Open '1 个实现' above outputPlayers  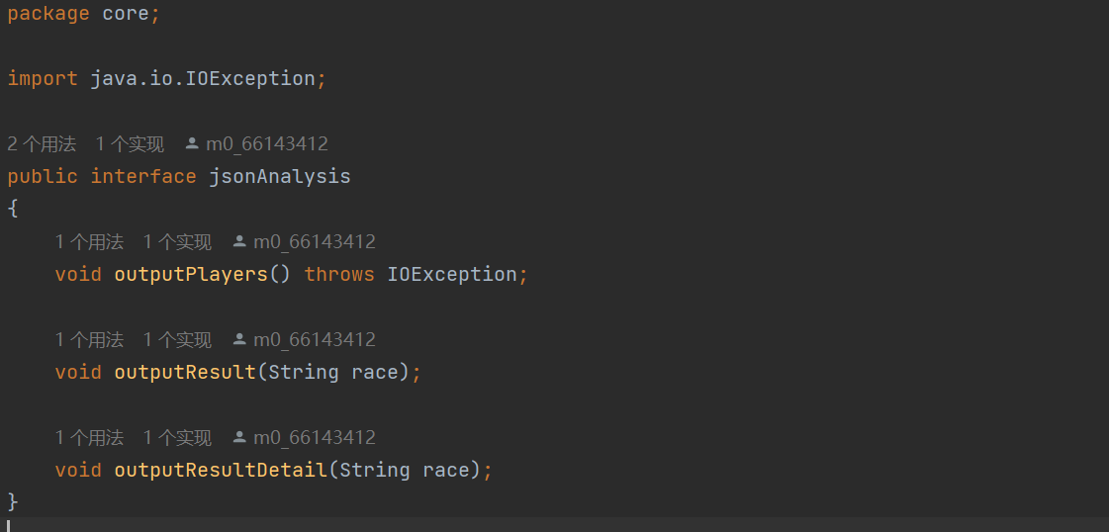tap(177, 241)
